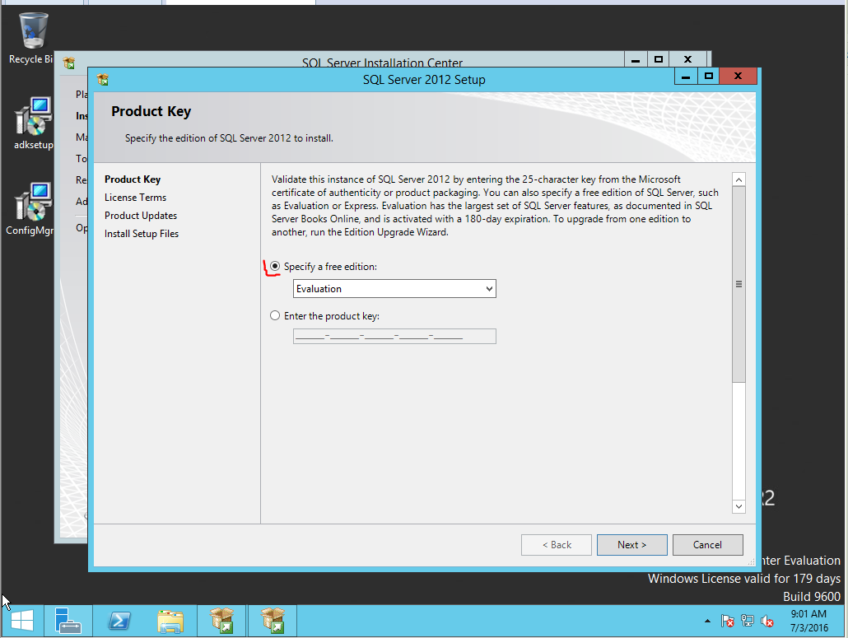848x638 pixels.
Task: Switch to first SQL setup taskbar item
Action: coord(221,621)
